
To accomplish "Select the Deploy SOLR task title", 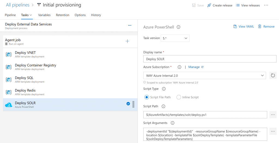I will point(25,103).
